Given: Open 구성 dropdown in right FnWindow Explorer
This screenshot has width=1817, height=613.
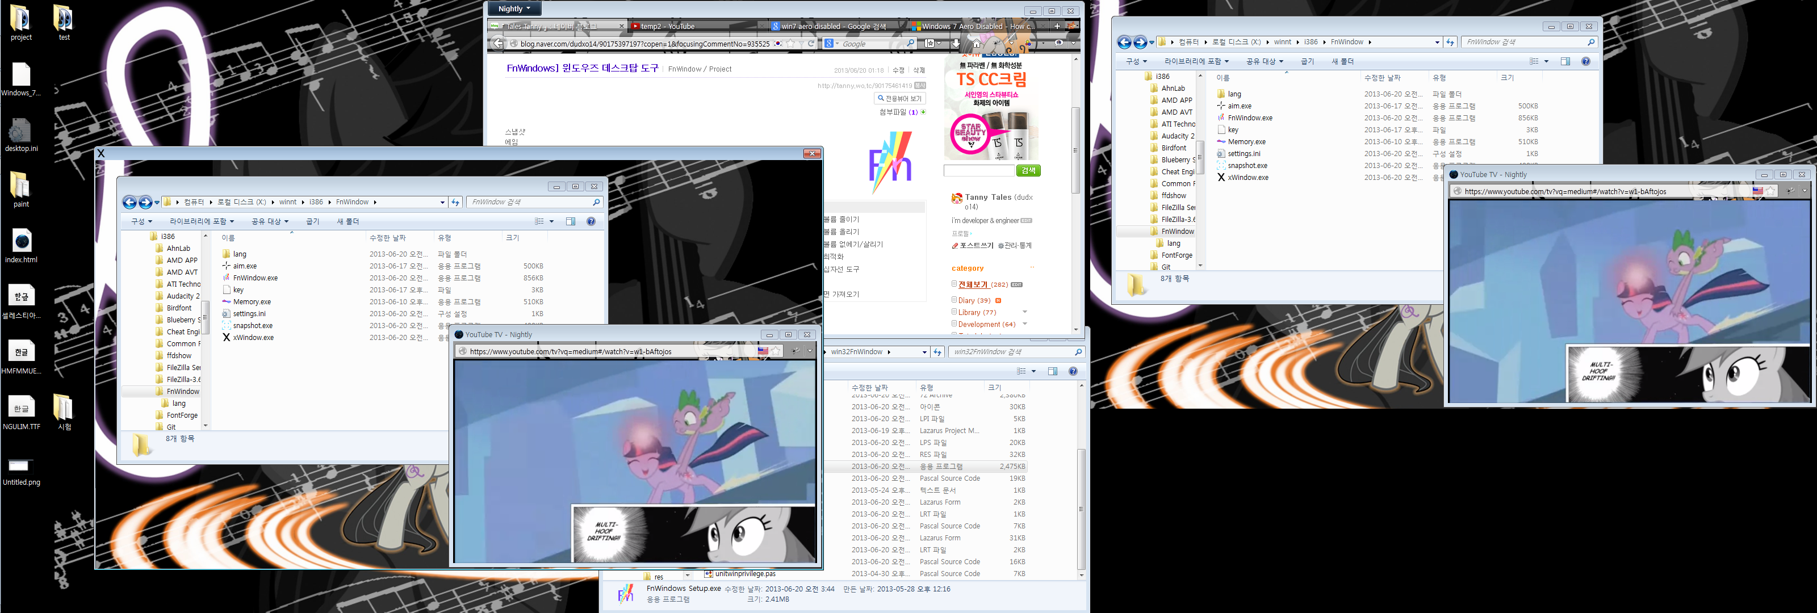Looking at the screenshot, I should [x=1136, y=61].
